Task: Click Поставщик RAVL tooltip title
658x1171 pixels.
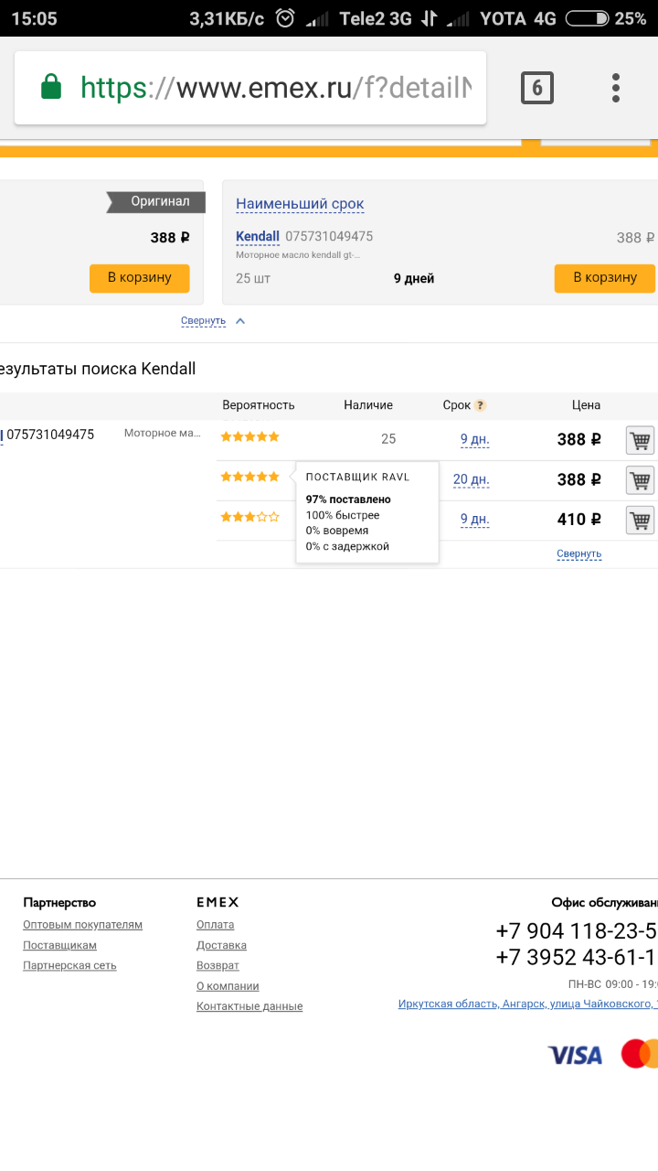Action: (x=357, y=477)
